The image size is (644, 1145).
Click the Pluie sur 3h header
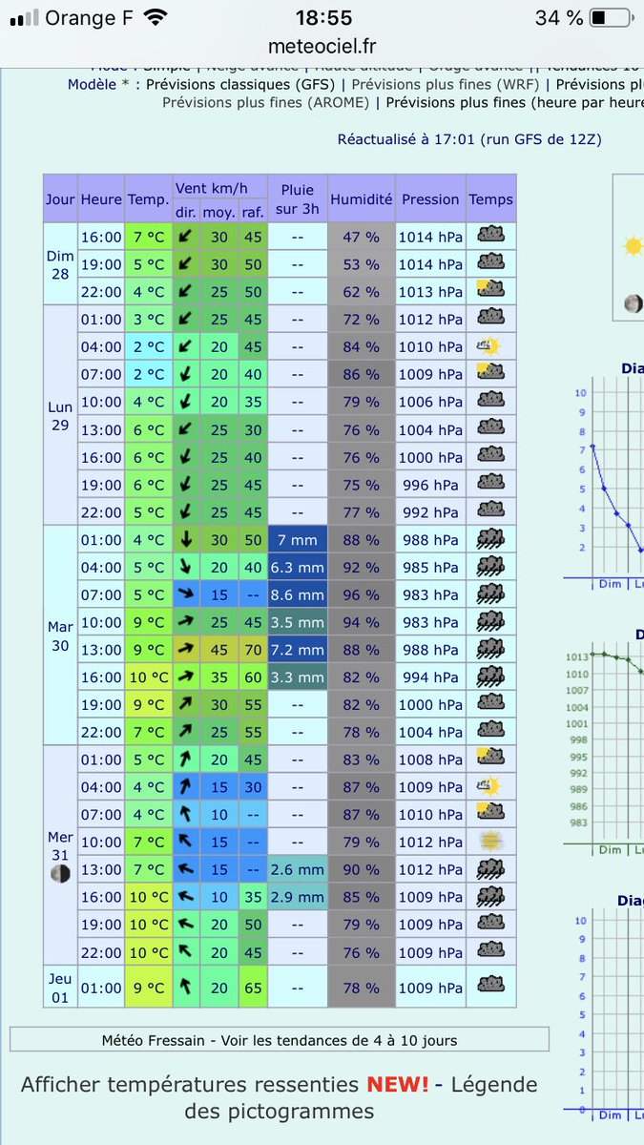[x=297, y=198]
